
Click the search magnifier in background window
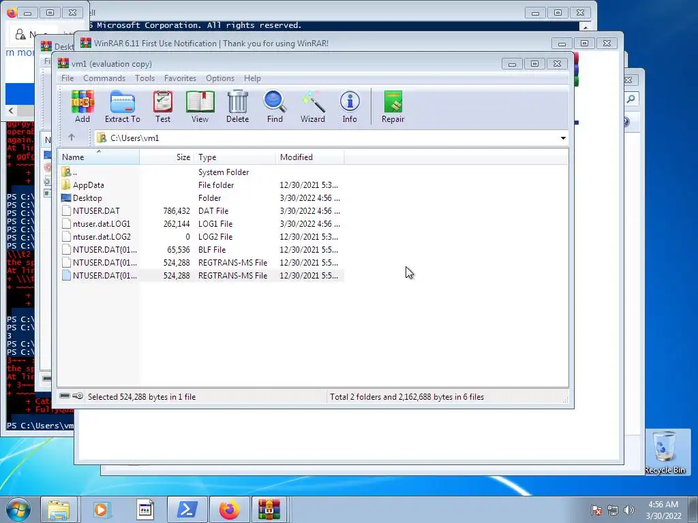(631, 99)
